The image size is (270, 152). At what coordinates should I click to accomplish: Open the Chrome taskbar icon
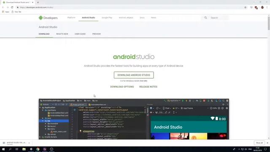[38, 149]
